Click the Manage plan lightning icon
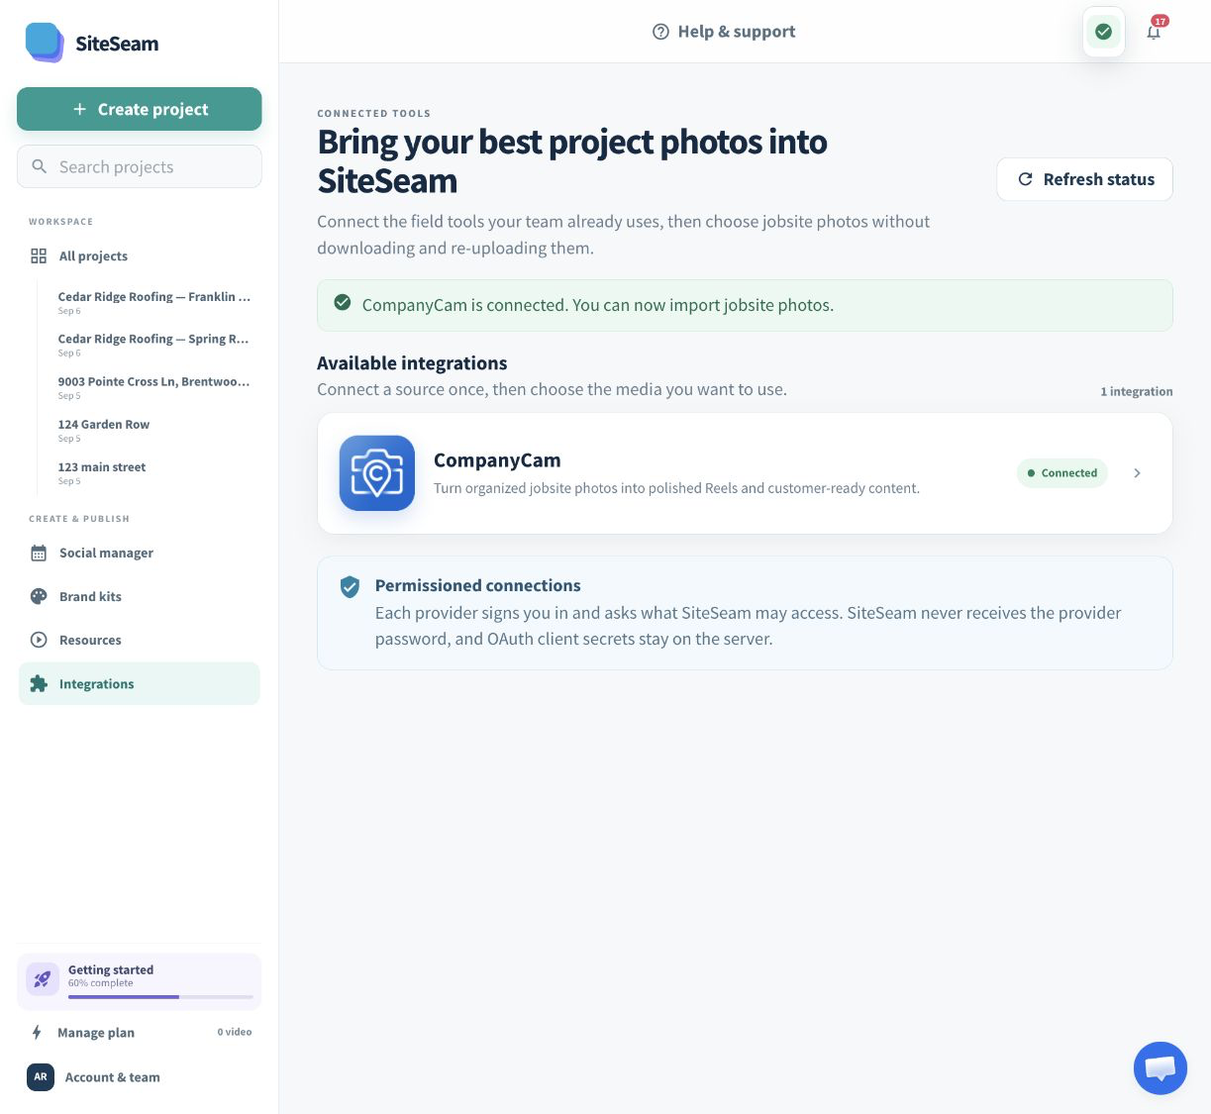 pyautogui.click(x=37, y=1032)
